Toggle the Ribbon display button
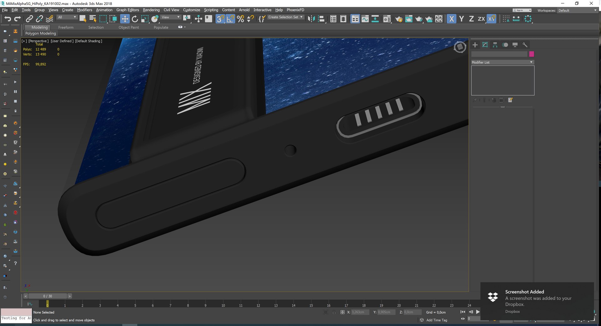Viewport: 601px width, 326px height. tap(355, 19)
